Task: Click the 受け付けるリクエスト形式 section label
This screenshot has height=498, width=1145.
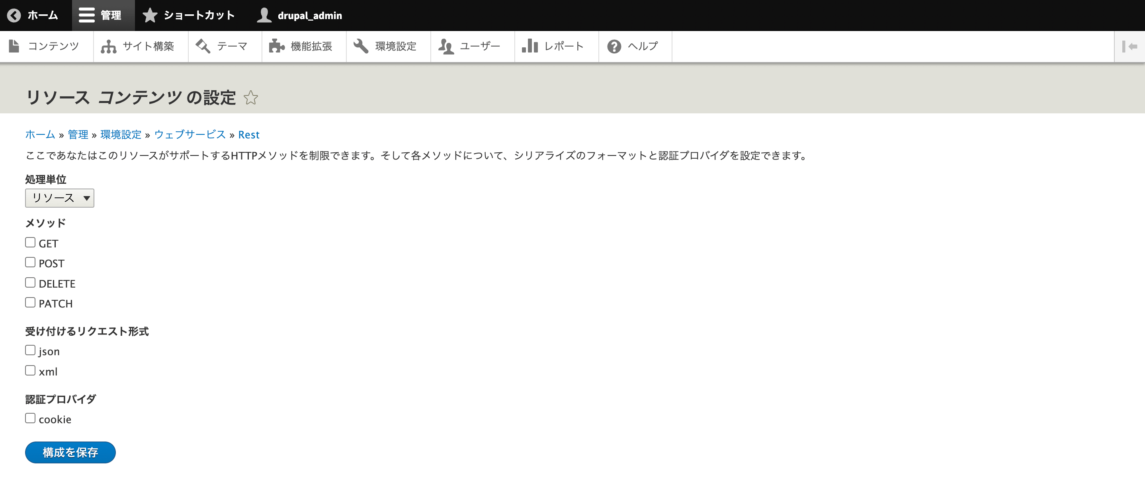Action: (87, 331)
